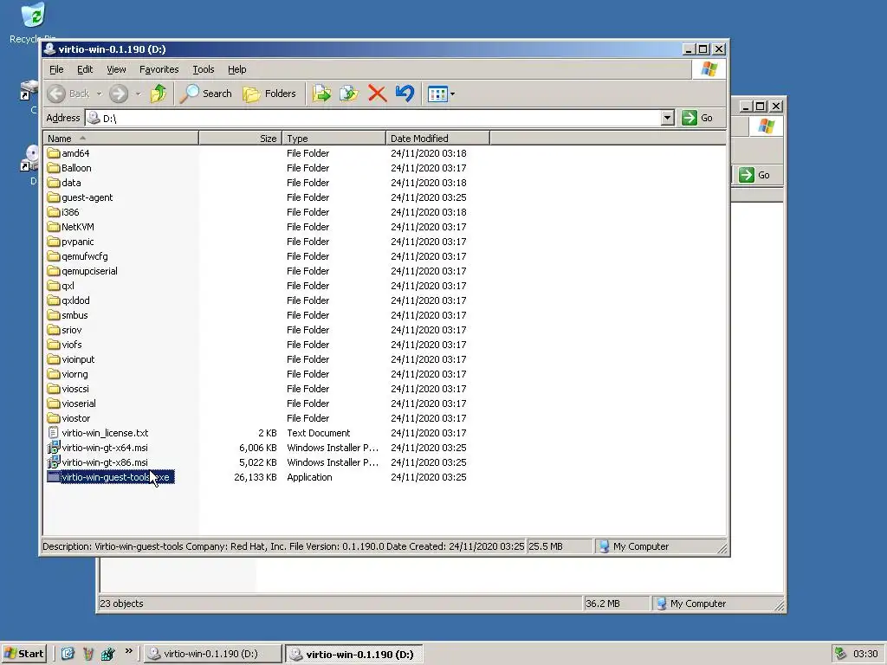The height and width of the screenshot is (665, 887).
Task: Select the guest-agent folder icon
Action: point(54,197)
